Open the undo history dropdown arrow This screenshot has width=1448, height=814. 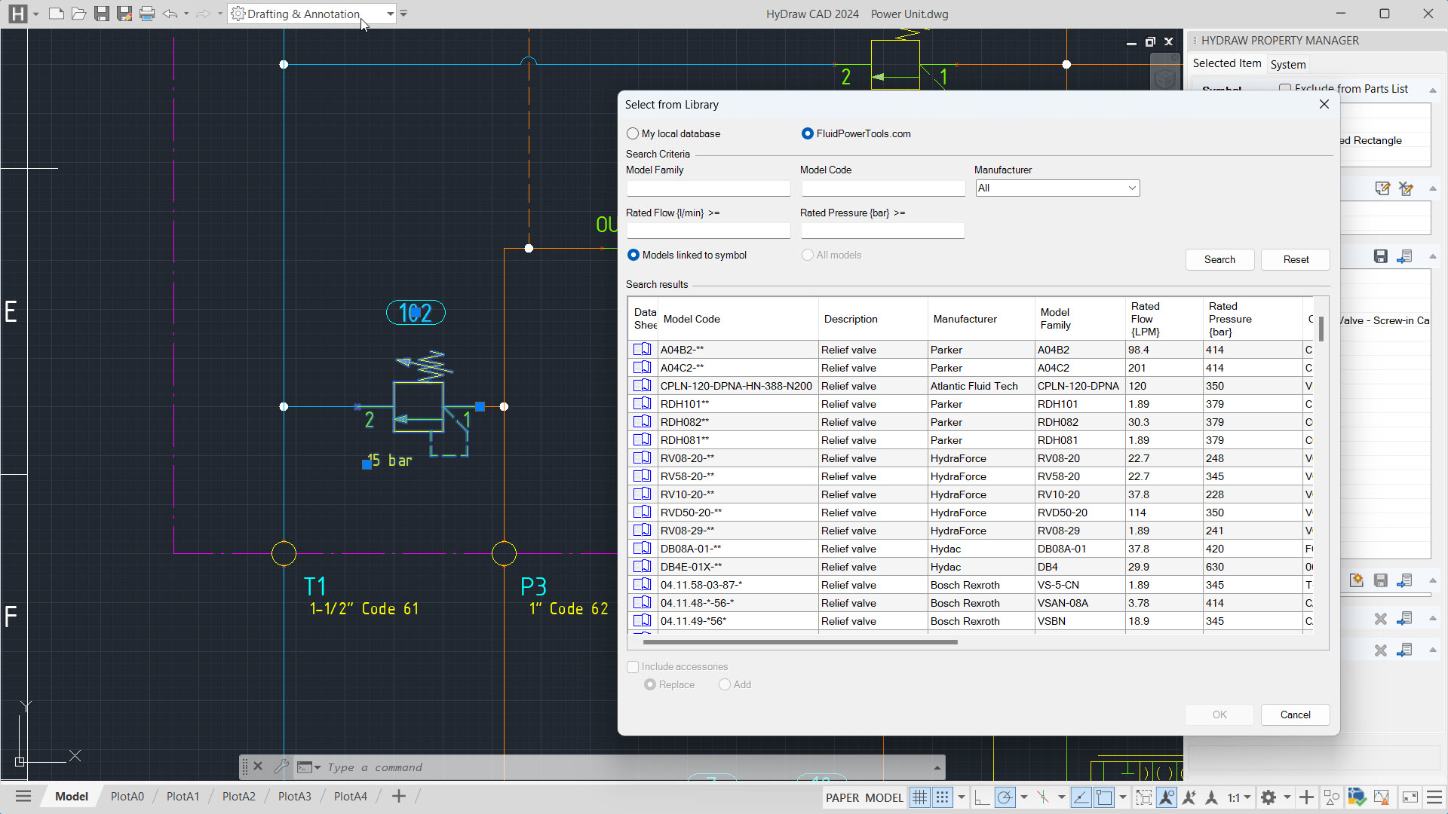[186, 14]
